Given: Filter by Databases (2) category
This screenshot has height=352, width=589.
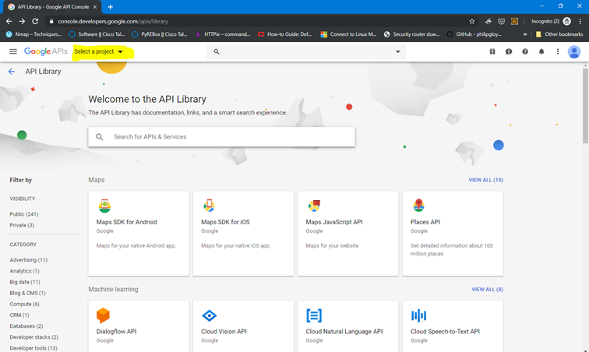Looking at the screenshot, I should (x=26, y=326).
